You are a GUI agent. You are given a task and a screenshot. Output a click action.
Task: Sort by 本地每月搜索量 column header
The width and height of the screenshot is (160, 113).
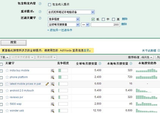coord(118,63)
